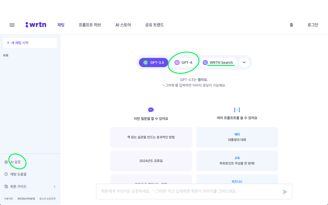Click the 로그인 link
328x205 pixels.
click(x=313, y=25)
